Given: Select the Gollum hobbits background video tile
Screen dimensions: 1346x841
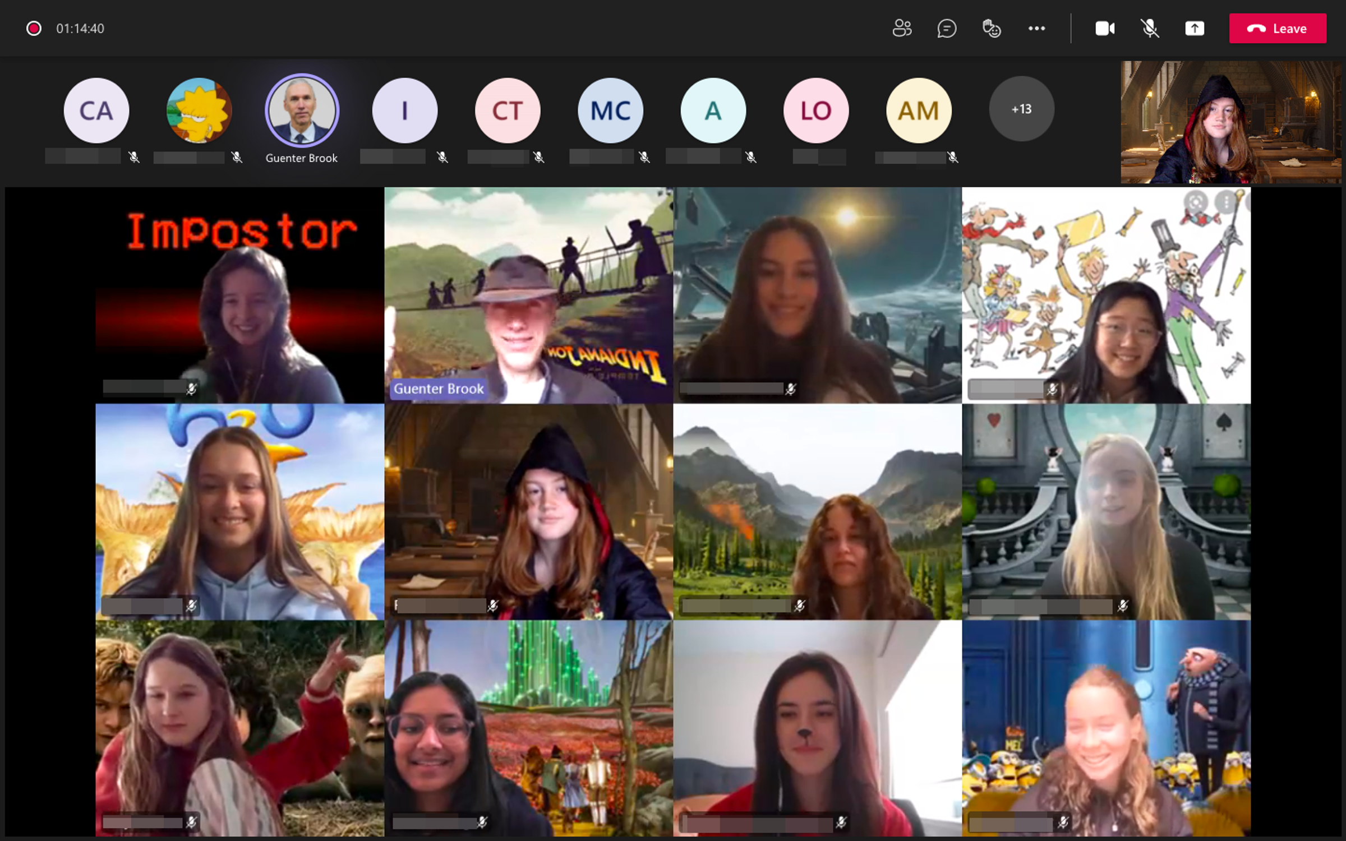Looking at the screenshot, I should point(240,728).
